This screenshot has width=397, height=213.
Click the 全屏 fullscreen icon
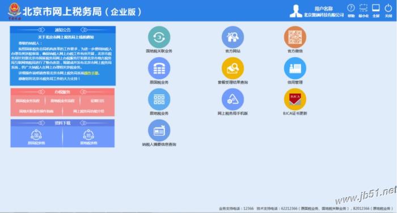[375, 8]
